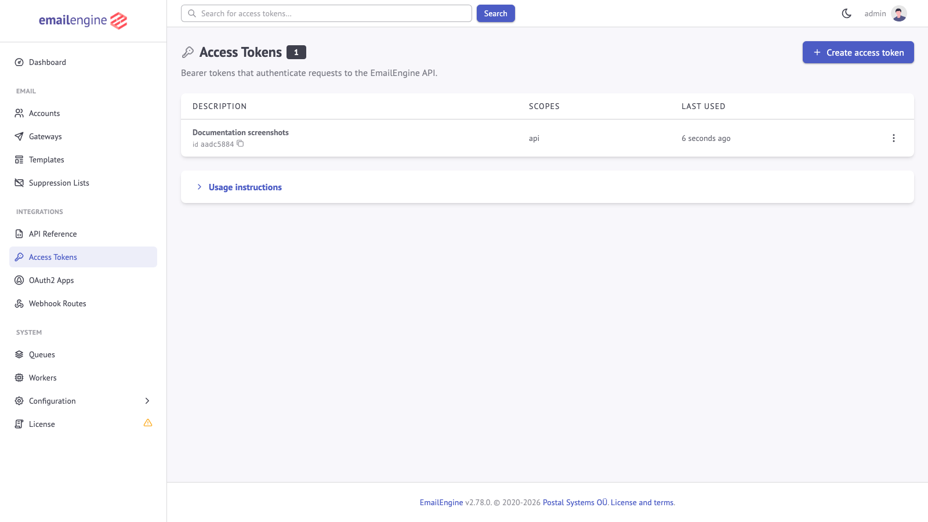Image resolution: width=928 pixels, height=522 pixels.
Task: Open Dashboard from the sidebar
Action: (83, 62)
